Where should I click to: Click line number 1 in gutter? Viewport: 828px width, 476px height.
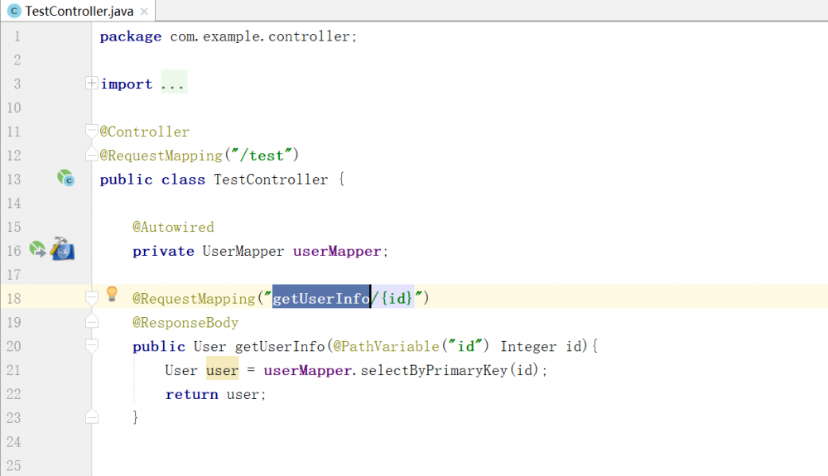coord(17,36)
